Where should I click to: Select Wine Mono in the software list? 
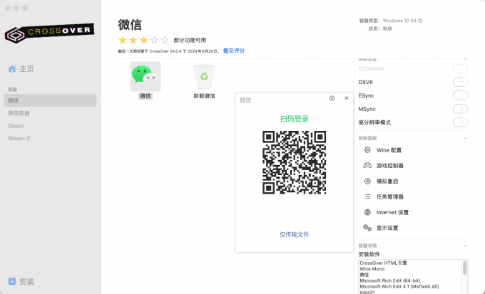click(372, 269)
